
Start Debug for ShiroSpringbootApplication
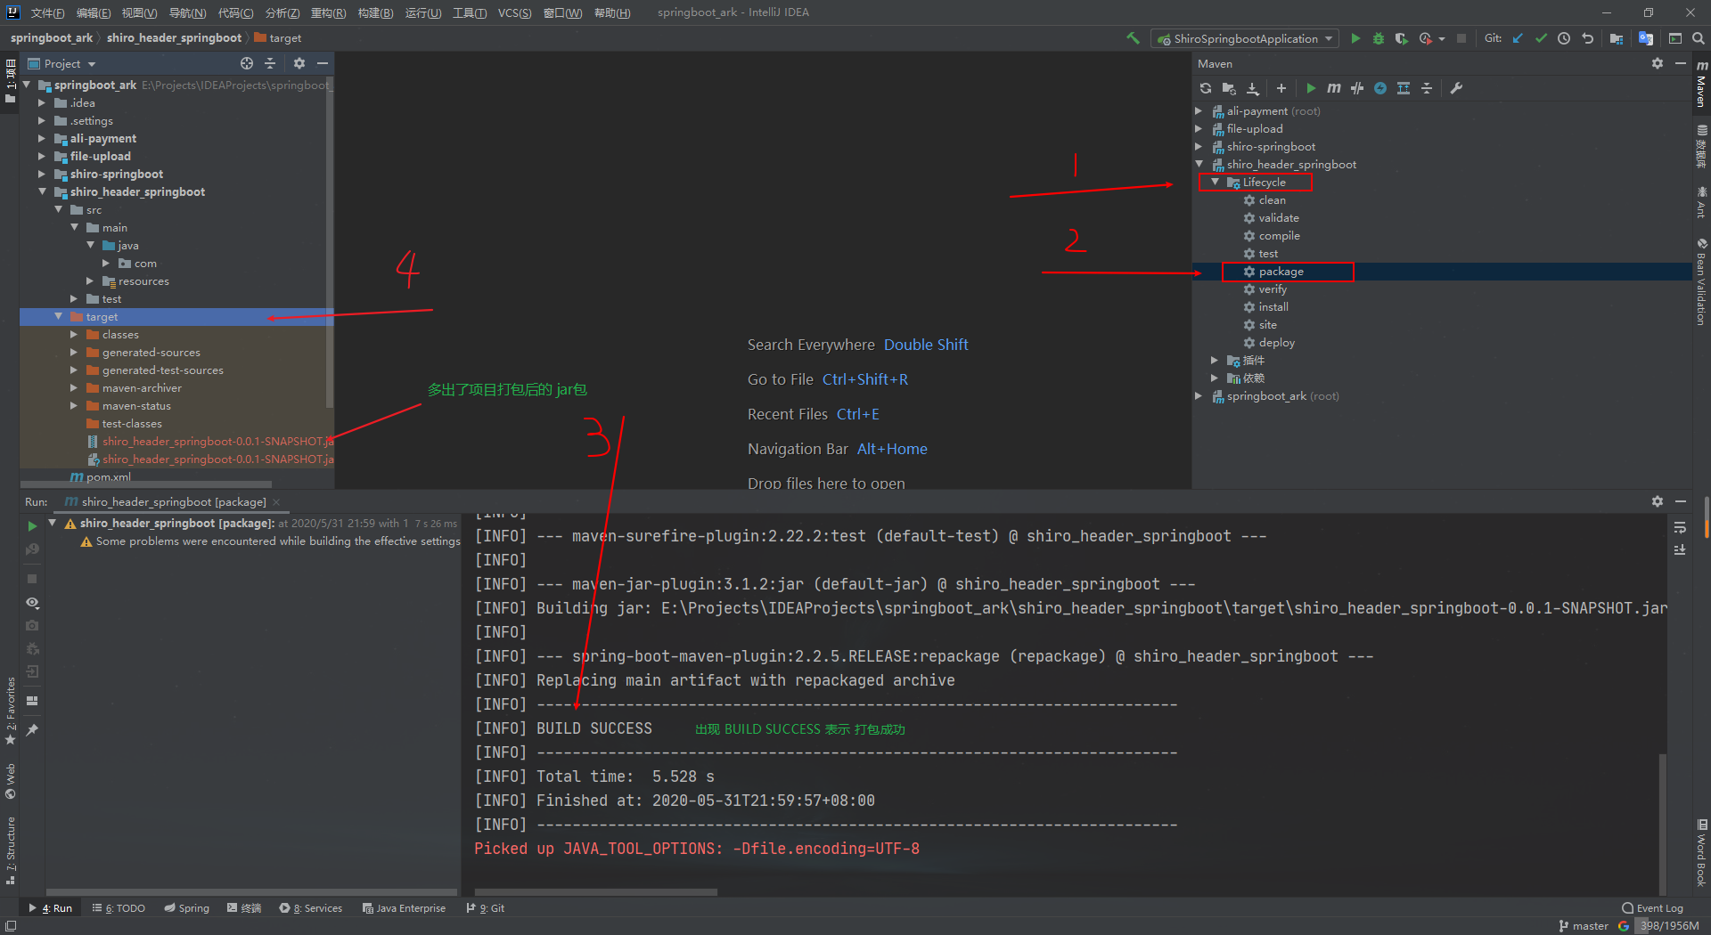tap(1378, 38)
